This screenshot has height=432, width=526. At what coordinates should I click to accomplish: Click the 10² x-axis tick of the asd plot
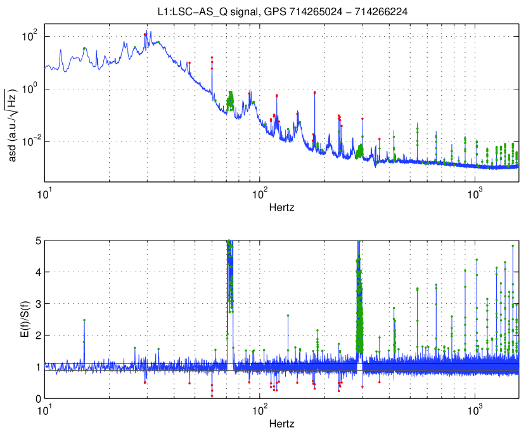coord(260,193)
